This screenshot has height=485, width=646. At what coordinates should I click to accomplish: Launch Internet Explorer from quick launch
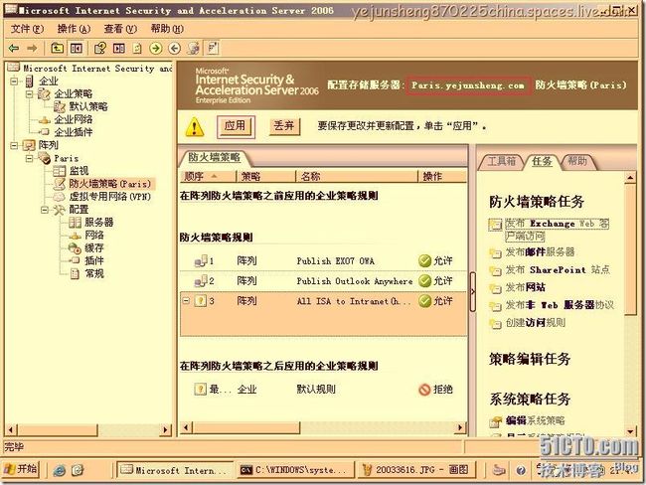(60, 470)
